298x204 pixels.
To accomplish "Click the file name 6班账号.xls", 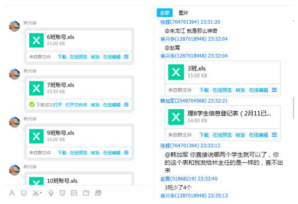I will (61, 37).
